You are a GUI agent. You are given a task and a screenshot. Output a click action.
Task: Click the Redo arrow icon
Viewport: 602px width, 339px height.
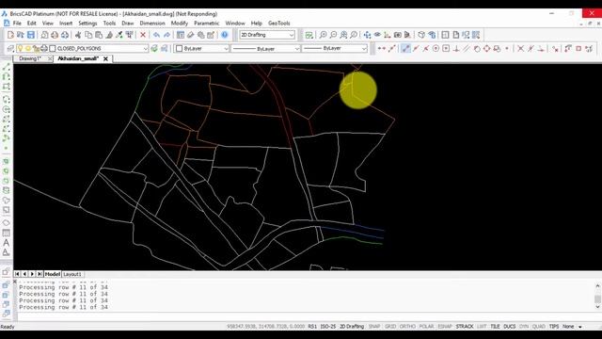click(x=166, y=35)
